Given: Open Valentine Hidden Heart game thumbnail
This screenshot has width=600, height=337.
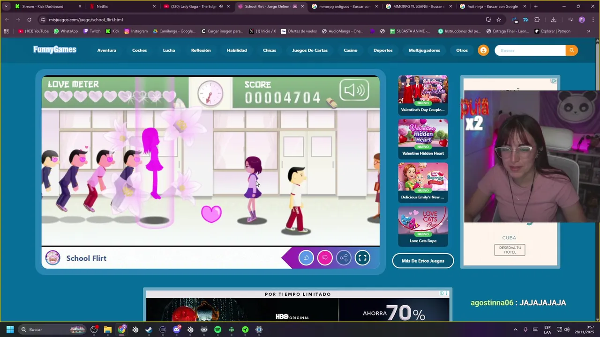Looking at the screenshot, I should (423, 139).
